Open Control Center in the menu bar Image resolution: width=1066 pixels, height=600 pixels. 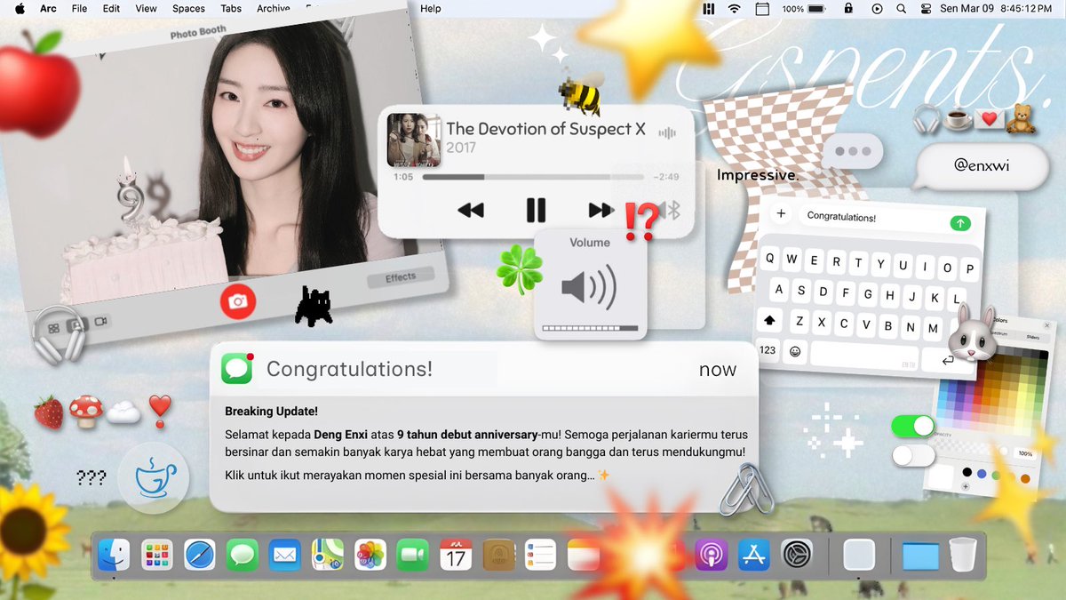[925, 9]
